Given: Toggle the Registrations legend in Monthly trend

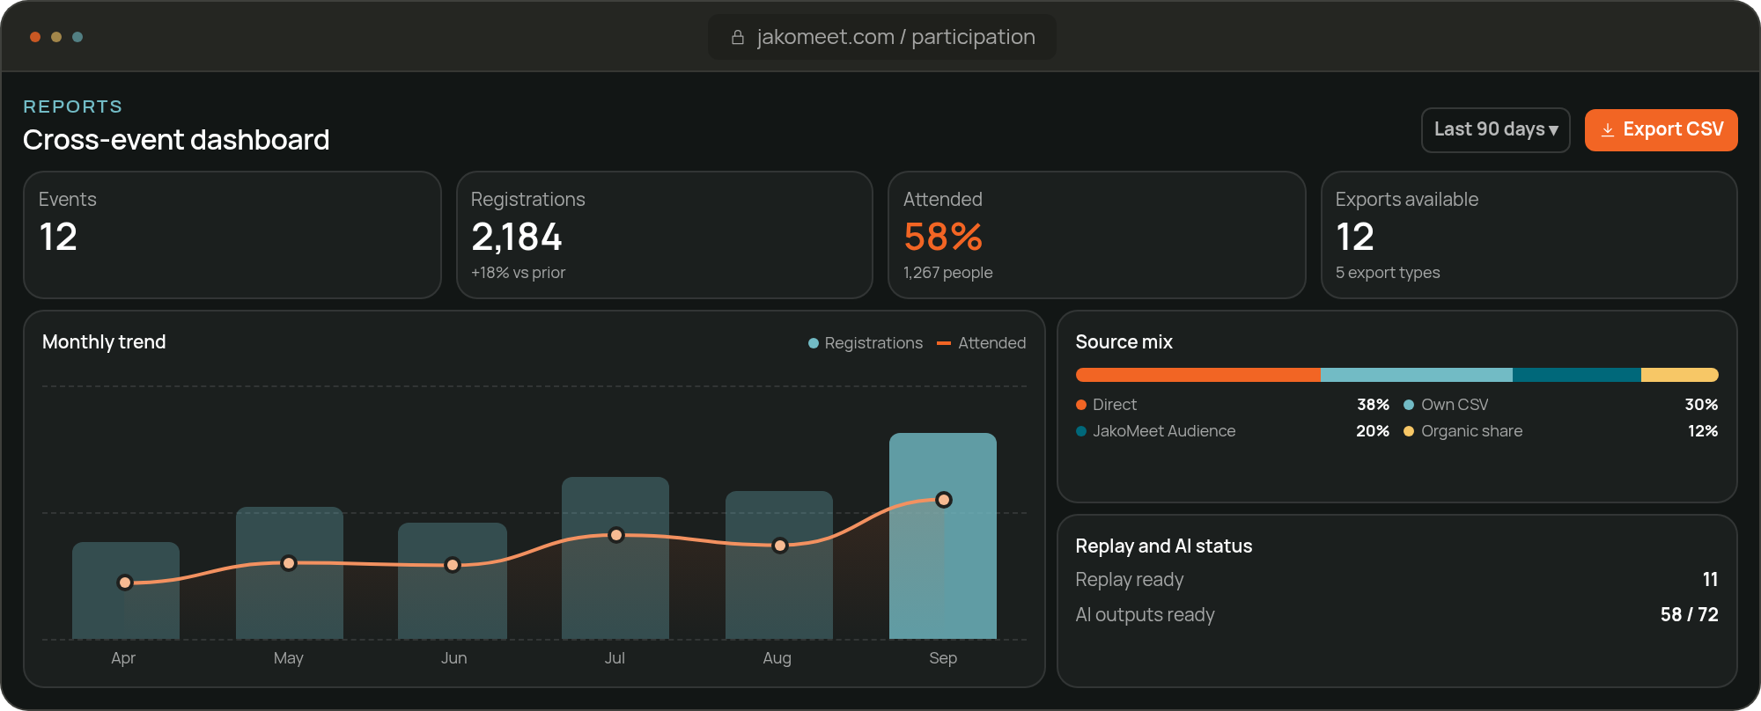Looking at the screenshot, I should [866, 343].
